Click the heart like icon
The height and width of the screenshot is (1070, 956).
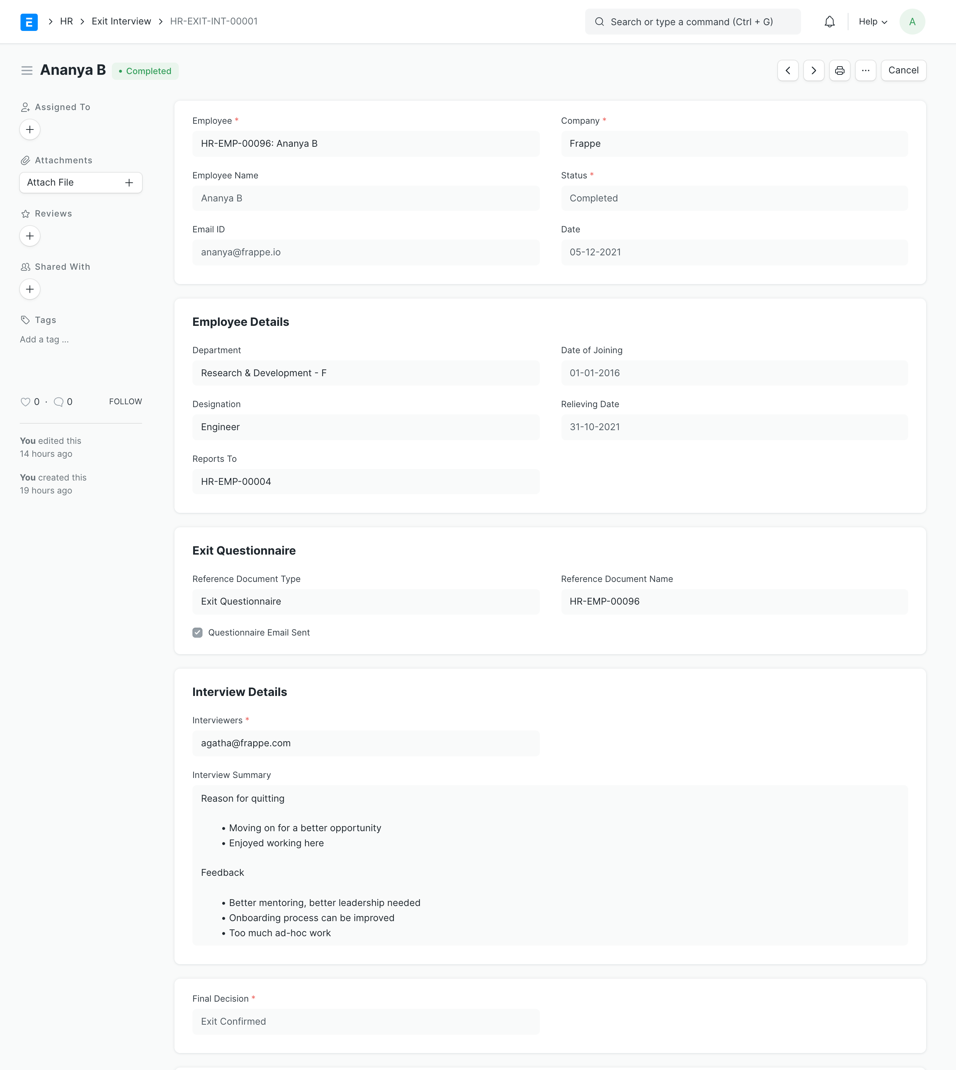pyautogui.click(x=25, y=402)
